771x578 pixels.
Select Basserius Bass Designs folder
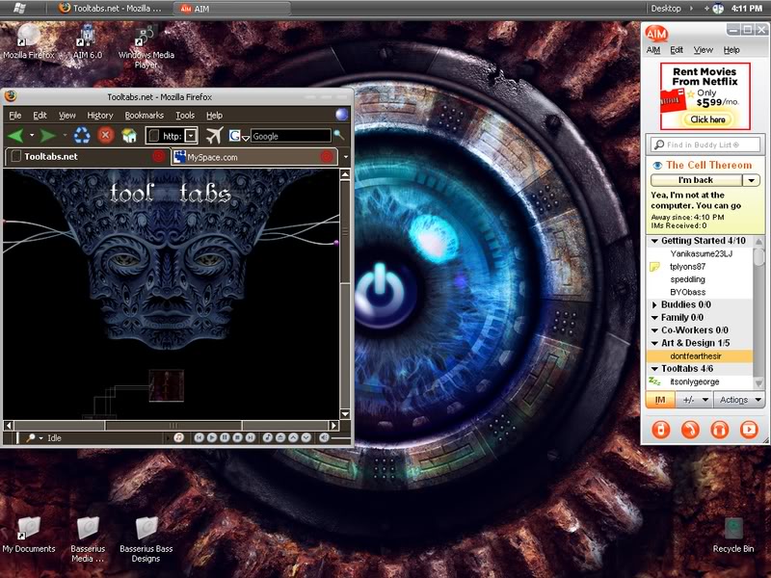click(146, 539)
